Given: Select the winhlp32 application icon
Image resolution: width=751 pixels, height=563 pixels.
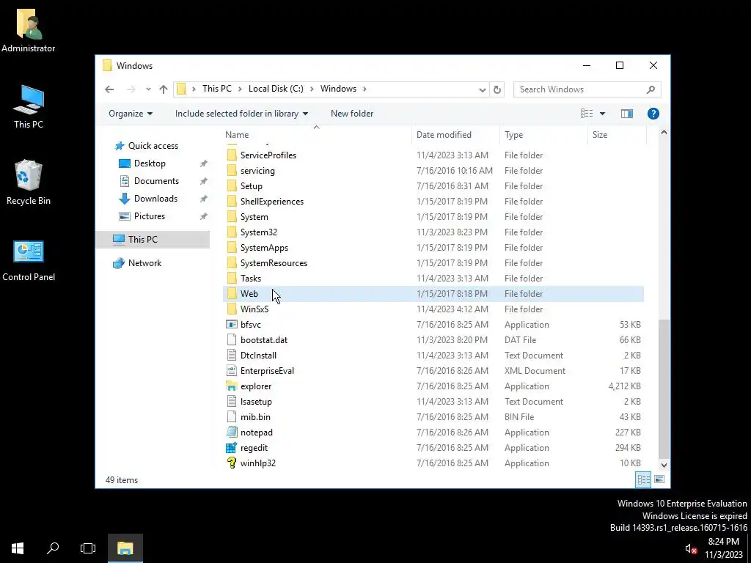Looking at the screenshot, I should pos(232,463).
